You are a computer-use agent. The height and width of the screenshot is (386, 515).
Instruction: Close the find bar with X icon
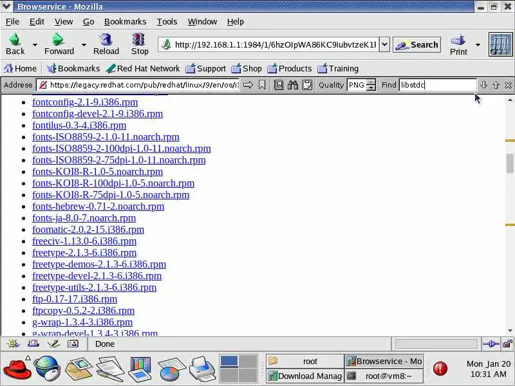coord(508,85)
